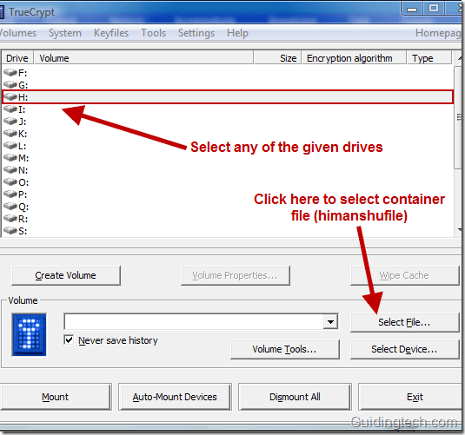The image size is (465, 435).
Task: Select the N: drive icon
Action: pos(10,170)
